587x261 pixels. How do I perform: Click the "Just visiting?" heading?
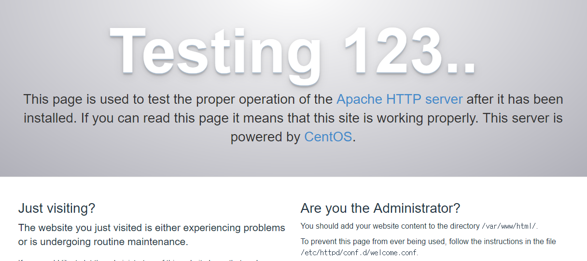coord(56,208)
